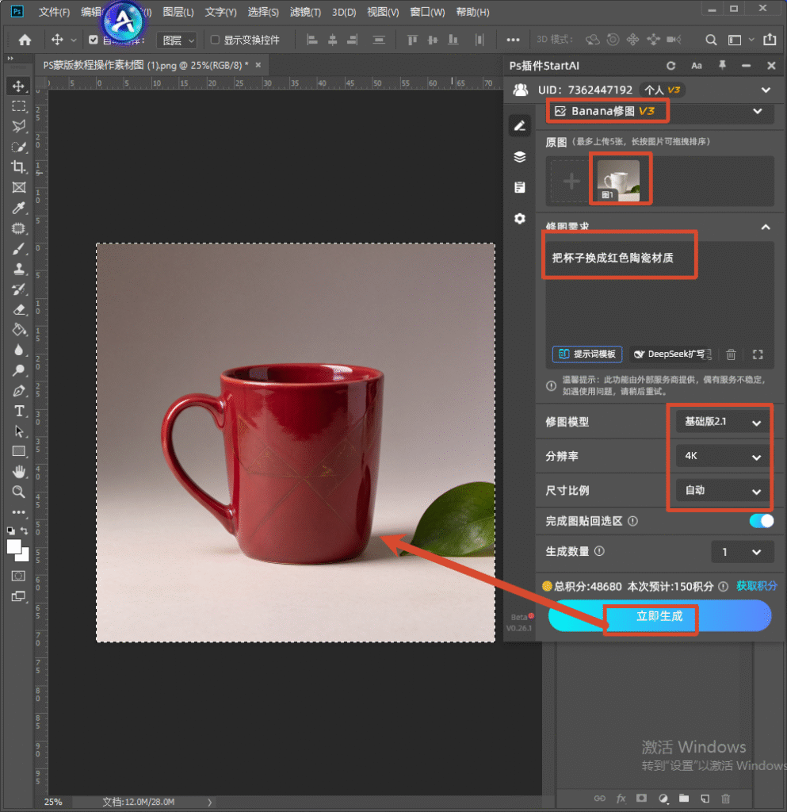
Task: Open the generation count dropdown
Action: [x=743, y=552]
